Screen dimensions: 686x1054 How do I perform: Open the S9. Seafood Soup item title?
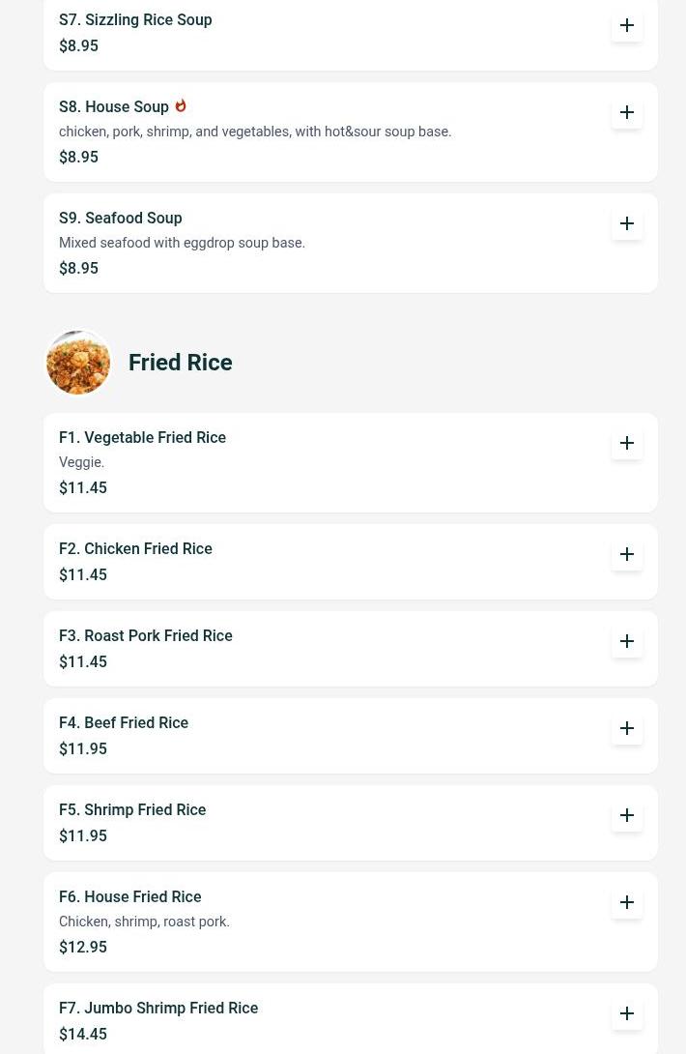pos(121,219)
